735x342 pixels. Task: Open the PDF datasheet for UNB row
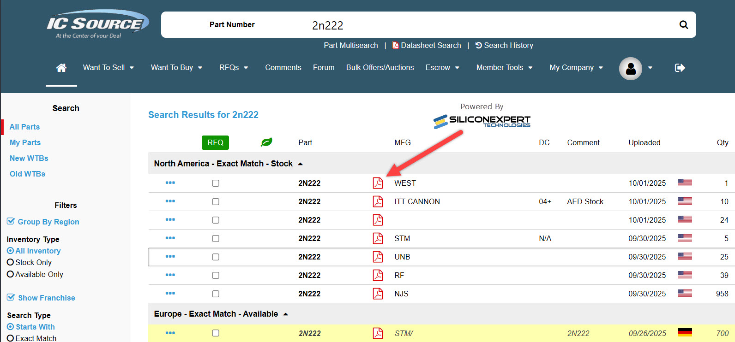pyautogui.click(x=378, y=257)
